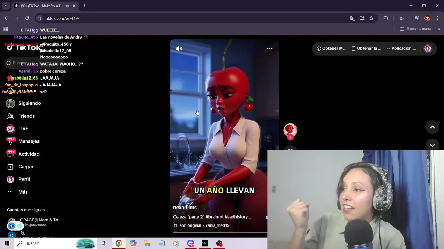
Task: Click the Obtener M... button in the top bar
Action: coord(331,48)
